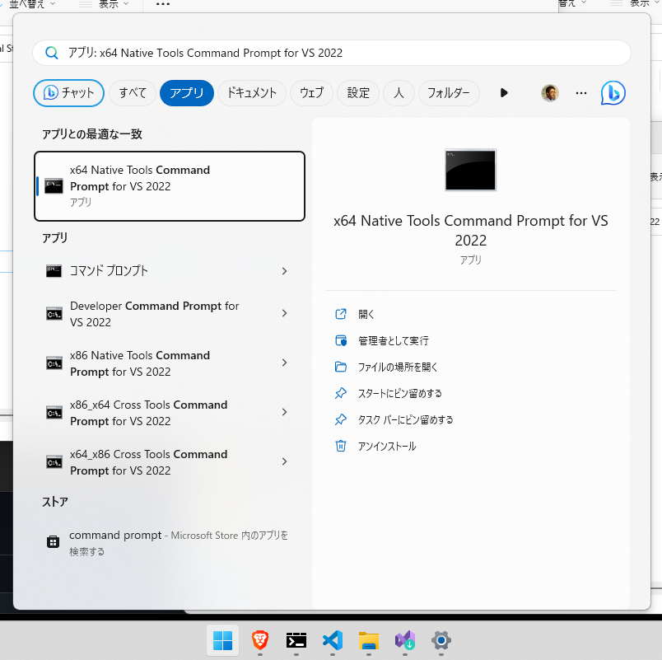The image size is (662, 660).
Task: Click x64_x86 Cross Tools app icon
Action: (x=54, y=462)
